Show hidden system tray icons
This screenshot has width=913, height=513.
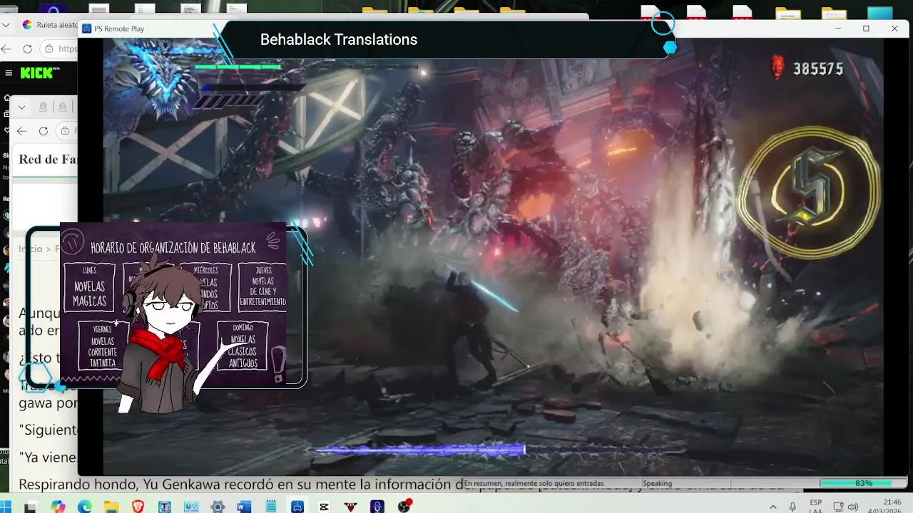tap(773, 507)
